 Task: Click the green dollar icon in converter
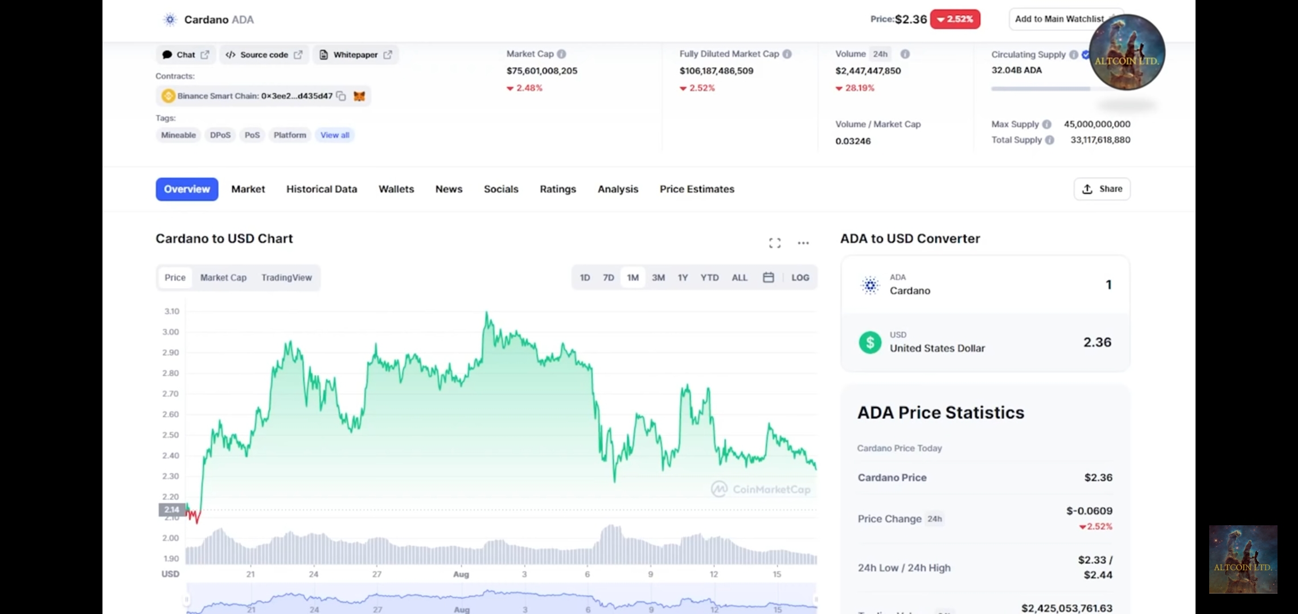pos(870,342)
